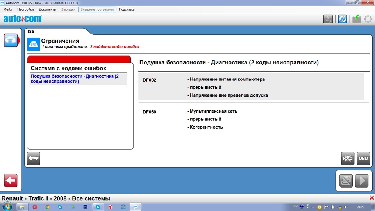The width and height of the screenshot is (375, 211).
Task: Click the Система с кодами ошибок heading
Action: coord(68,68)
